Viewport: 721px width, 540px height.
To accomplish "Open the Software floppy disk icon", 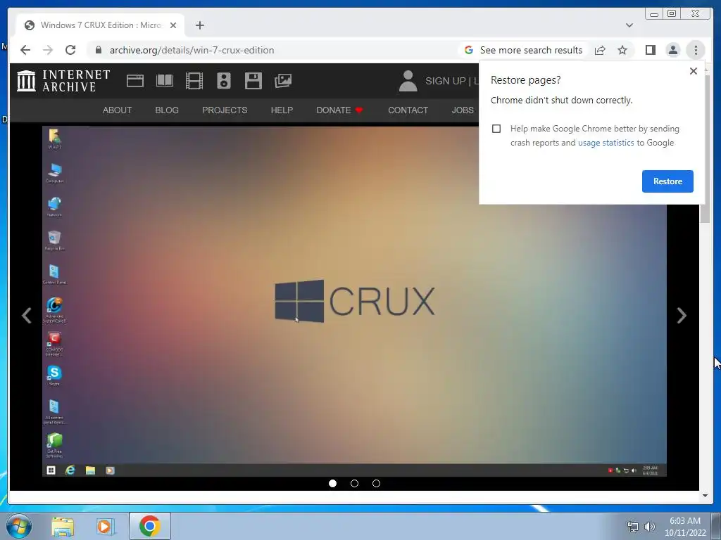I will click(x=253, y=81).
